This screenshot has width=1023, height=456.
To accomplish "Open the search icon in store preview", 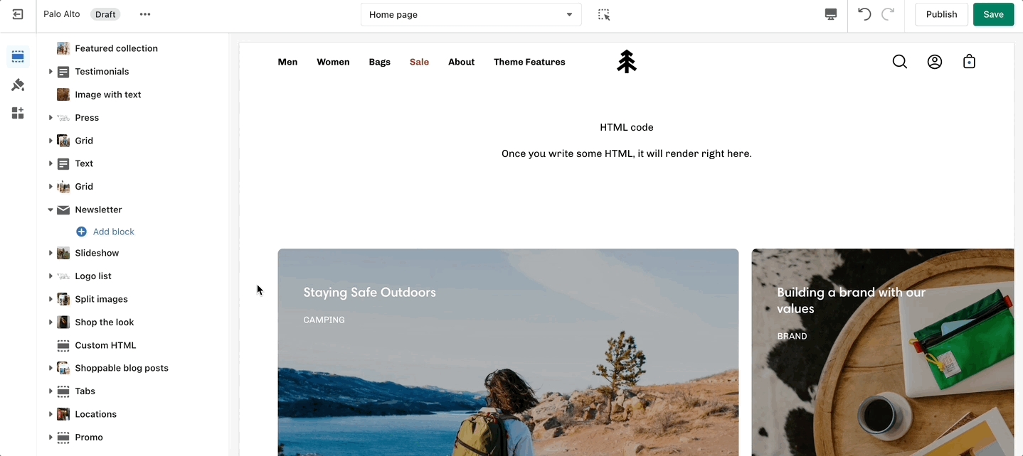I will [x=899, y=62].
